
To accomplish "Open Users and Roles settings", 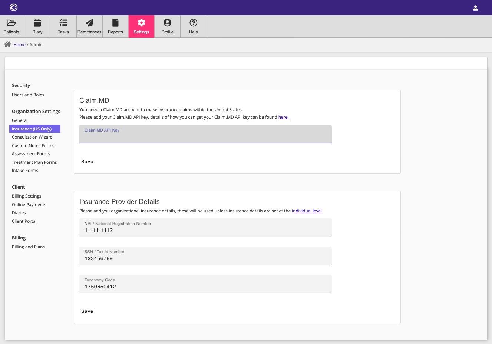I will 28,95.
